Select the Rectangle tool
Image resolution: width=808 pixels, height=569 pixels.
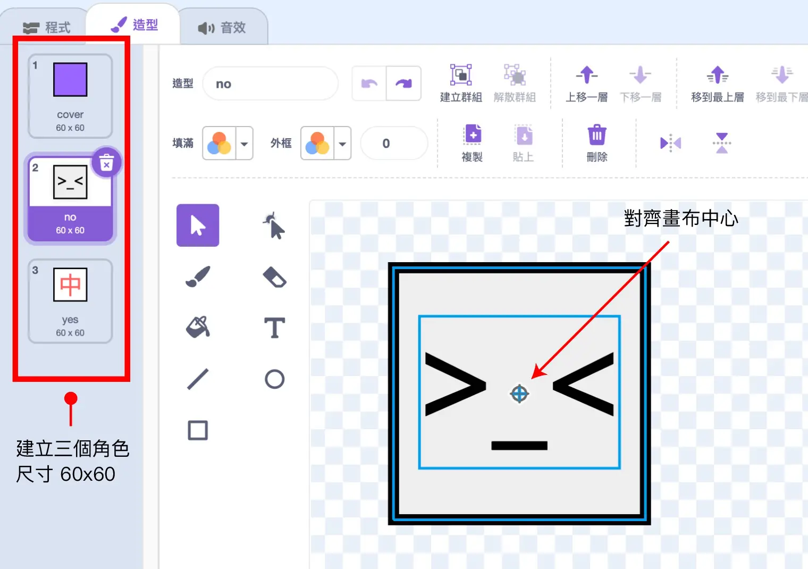tap(198, 430)
